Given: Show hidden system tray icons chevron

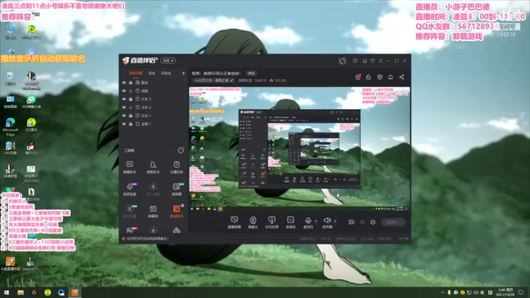Looking at the screenshot, I should [x=443, y=293].
